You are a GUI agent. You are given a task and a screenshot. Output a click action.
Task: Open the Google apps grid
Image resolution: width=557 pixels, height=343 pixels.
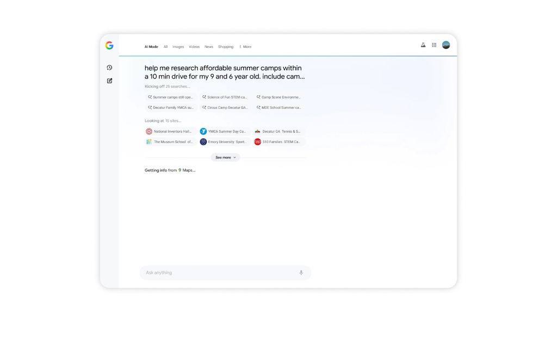[x=434, y=45]
